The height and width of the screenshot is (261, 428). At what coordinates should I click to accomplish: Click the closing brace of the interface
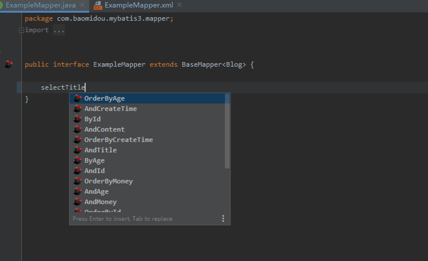[x=27, y=99]
